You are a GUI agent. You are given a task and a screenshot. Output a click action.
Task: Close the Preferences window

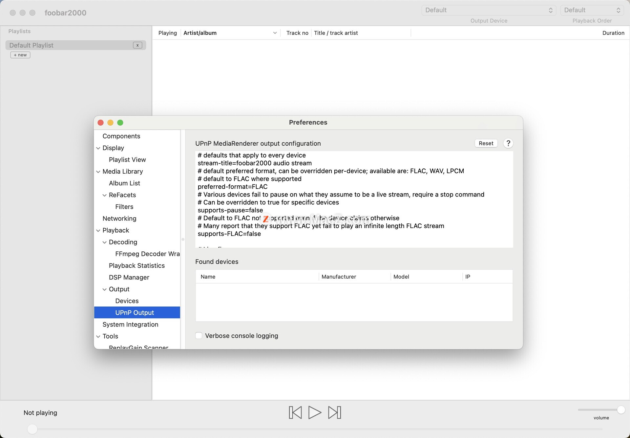click(101, 122)
